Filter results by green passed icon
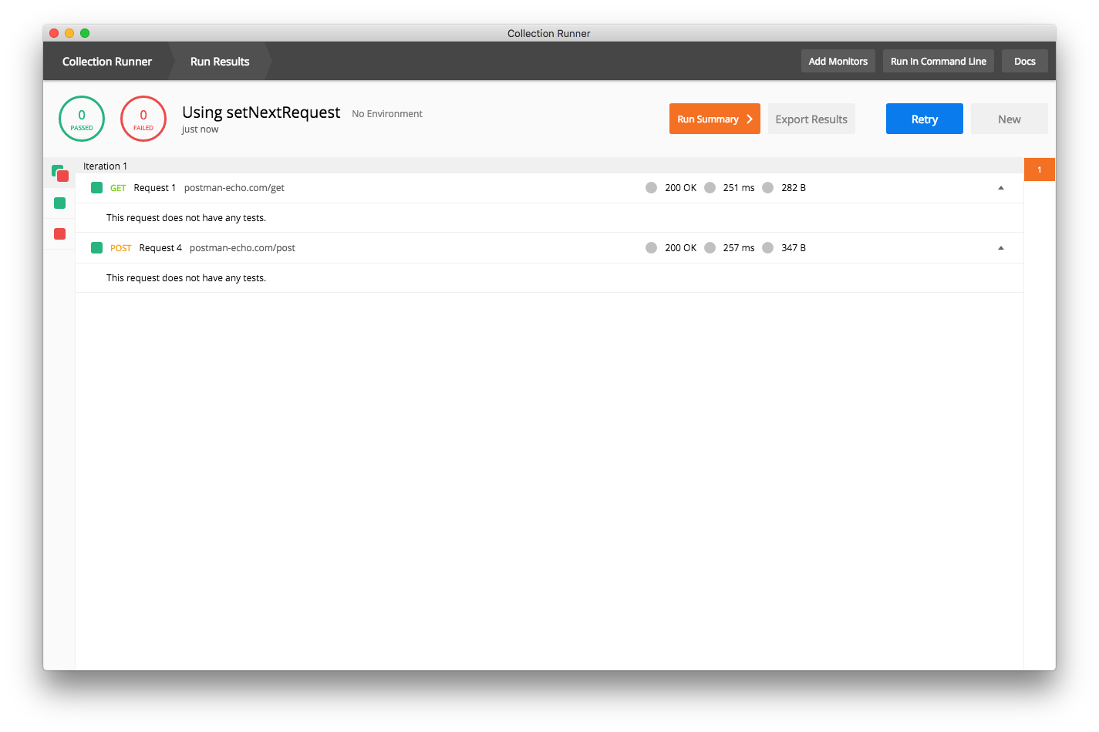 tap(59, 203)
